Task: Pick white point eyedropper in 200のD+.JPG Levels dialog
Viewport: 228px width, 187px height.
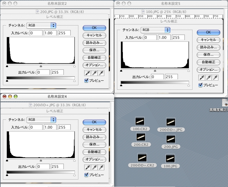Action: pos(101,167)
